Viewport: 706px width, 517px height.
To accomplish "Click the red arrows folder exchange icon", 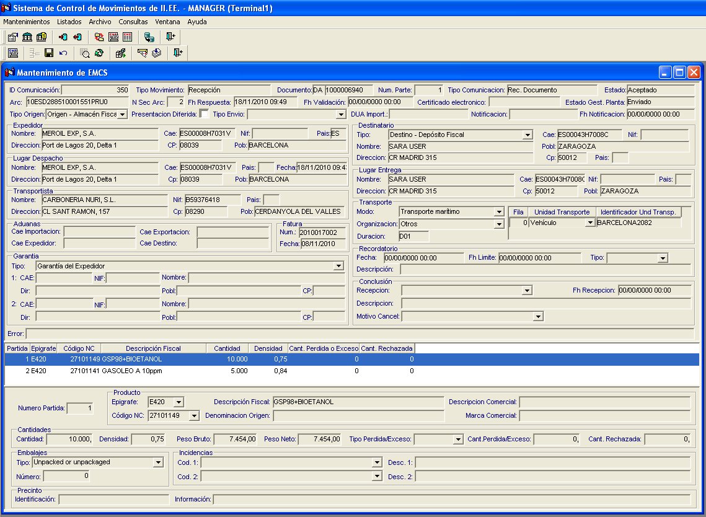I will click(99, 37).
